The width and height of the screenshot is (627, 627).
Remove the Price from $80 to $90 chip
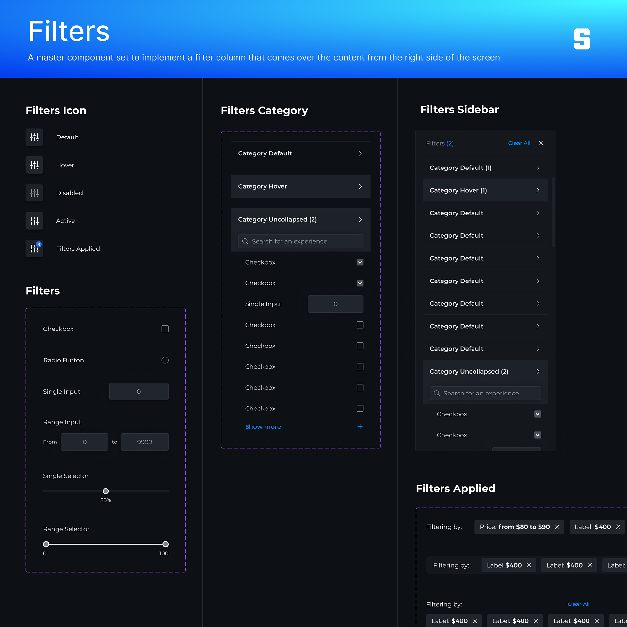pyautogui.click(x=557, y=527)
